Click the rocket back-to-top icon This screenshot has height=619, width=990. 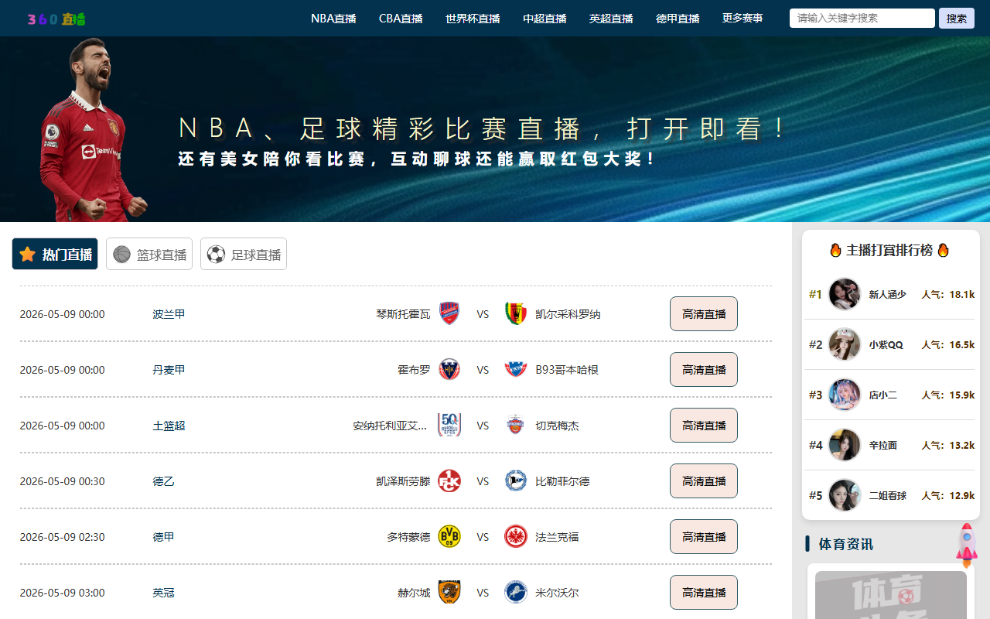pyautogui.click(x=967, y=545)
